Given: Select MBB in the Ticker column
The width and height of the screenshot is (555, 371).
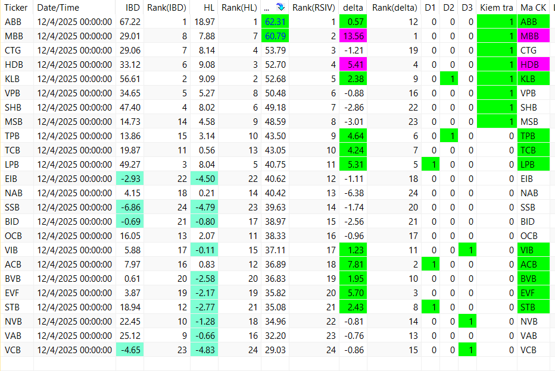Looking at the screenshot, I should click(14, 36).
